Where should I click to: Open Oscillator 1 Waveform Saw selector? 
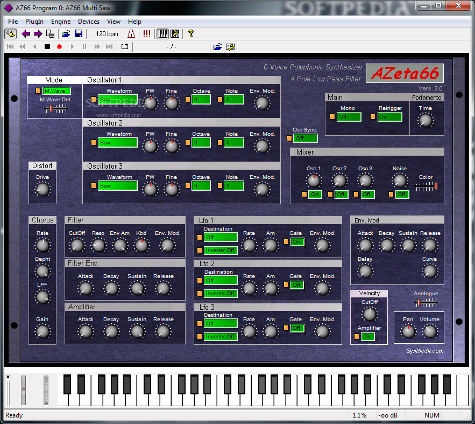pos(117,100)
